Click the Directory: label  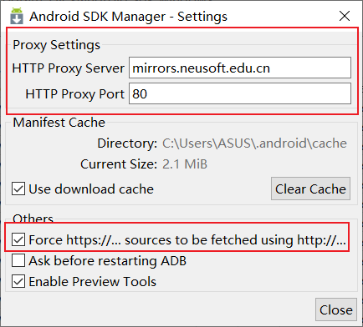pyautogui.click(x=127, y=143)
